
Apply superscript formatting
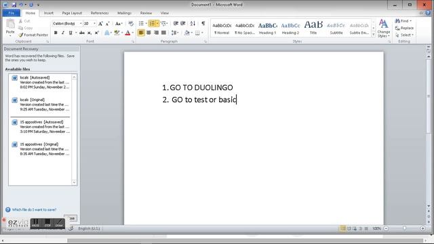coord(96,33)
